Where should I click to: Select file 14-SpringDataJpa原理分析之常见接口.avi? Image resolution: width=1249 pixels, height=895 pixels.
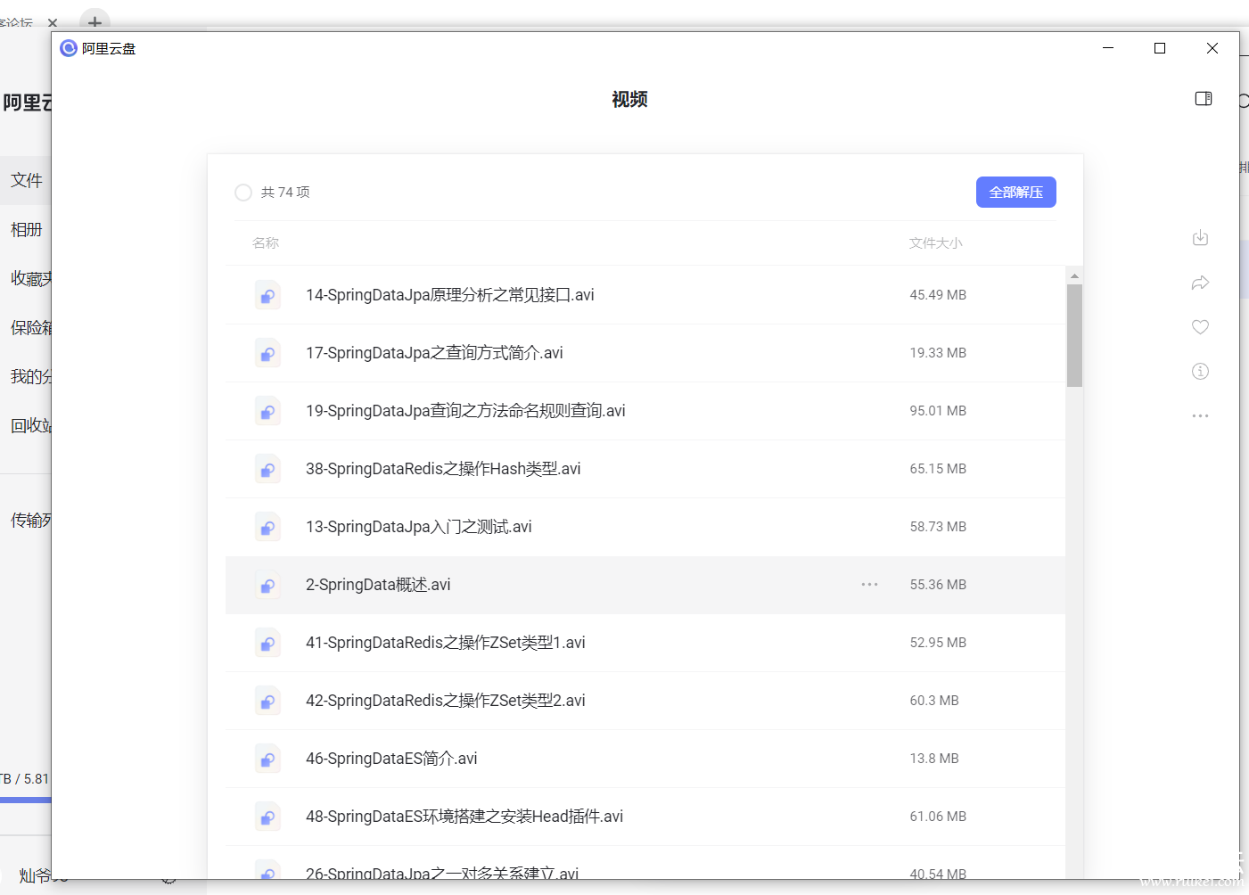coord(449,295)
